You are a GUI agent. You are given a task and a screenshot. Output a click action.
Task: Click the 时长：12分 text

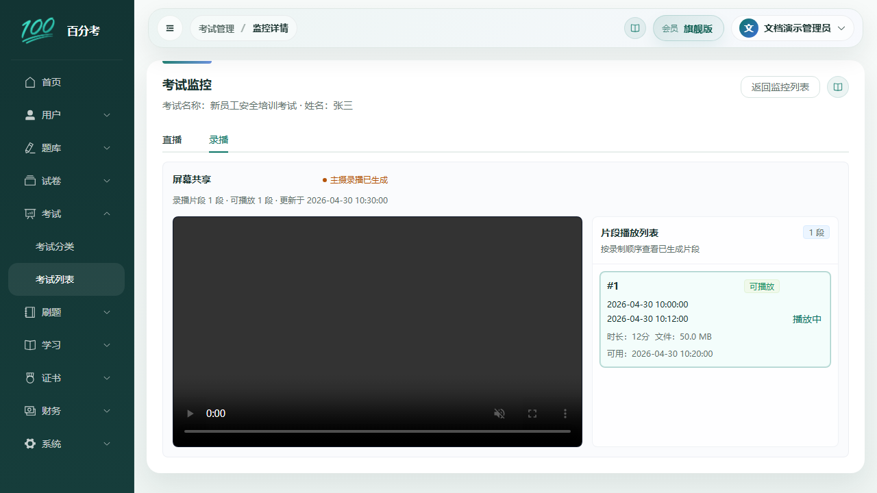(628, 337)
